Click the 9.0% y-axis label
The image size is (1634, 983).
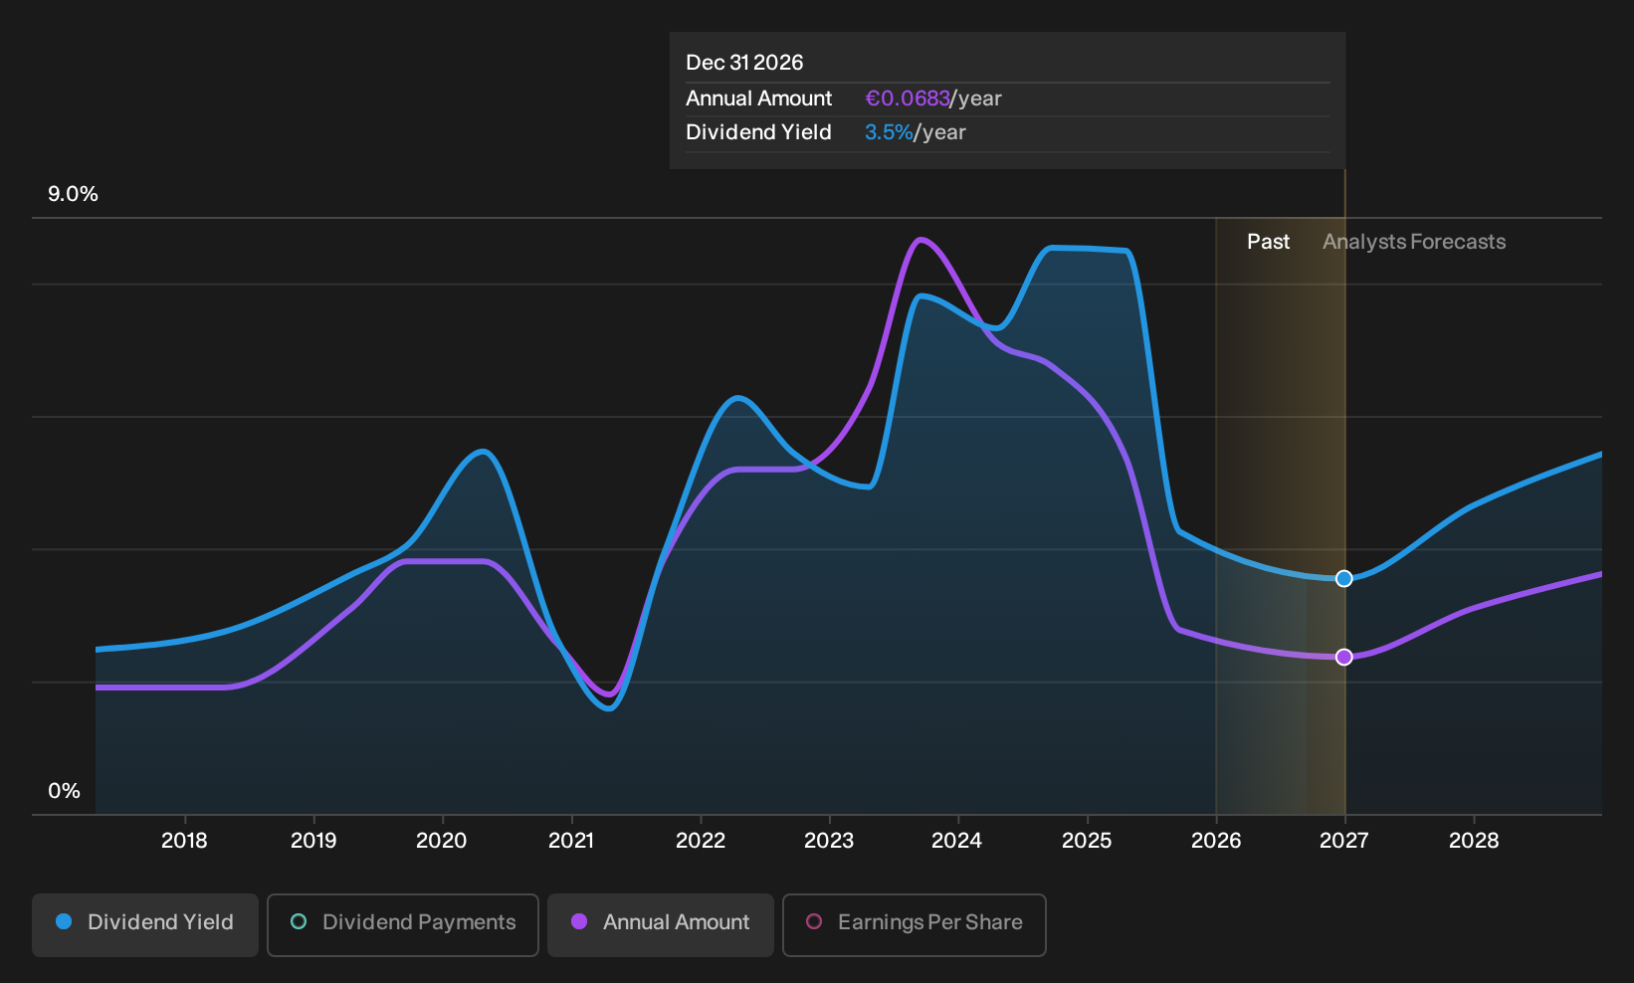tap(73, 194)
